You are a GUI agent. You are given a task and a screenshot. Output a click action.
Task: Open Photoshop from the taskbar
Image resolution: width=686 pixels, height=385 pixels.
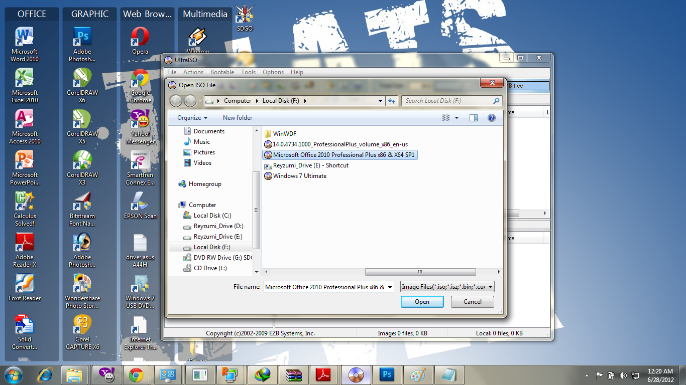click(x=387, y=375)
